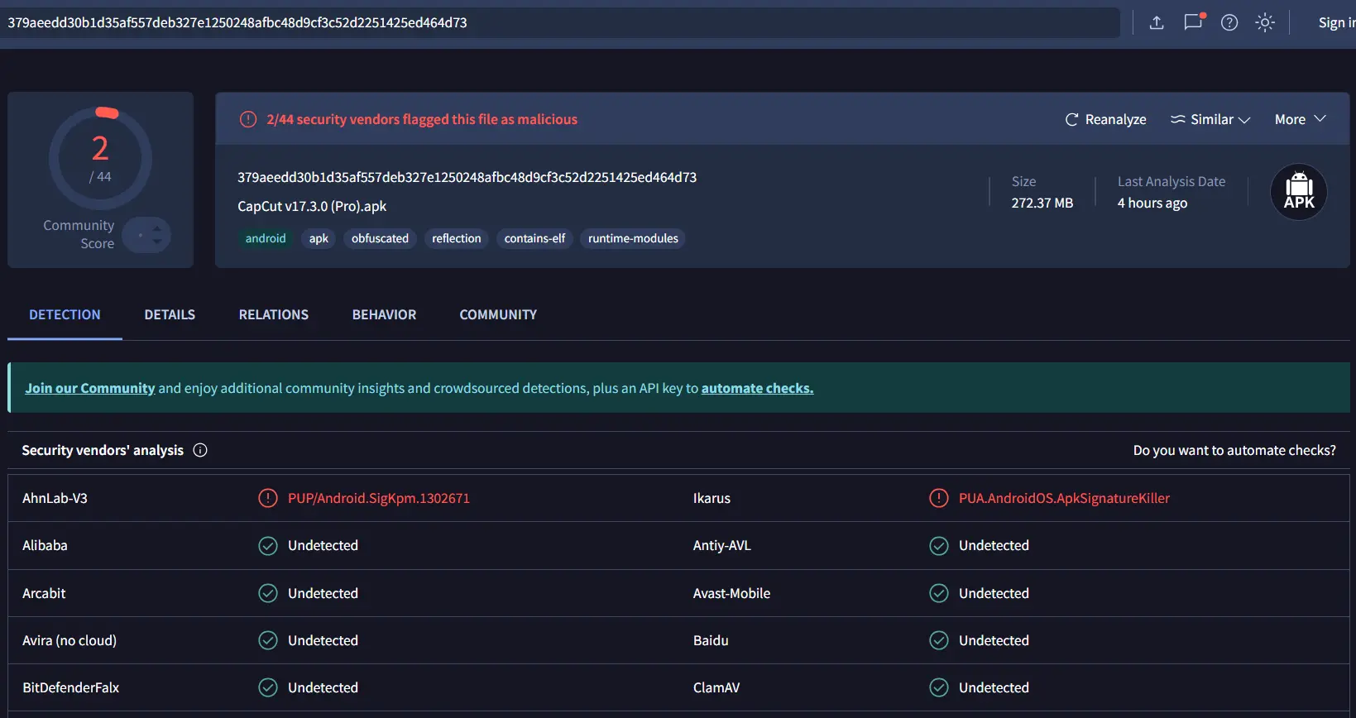Click the contains-elf tag
1356x718 pixels.
tap(534, 238)
